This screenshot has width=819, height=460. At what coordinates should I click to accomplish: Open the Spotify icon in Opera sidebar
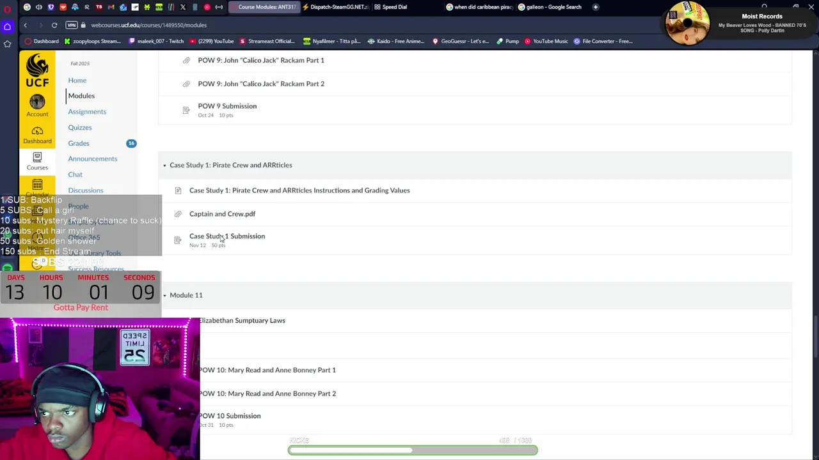pos(8,268)
